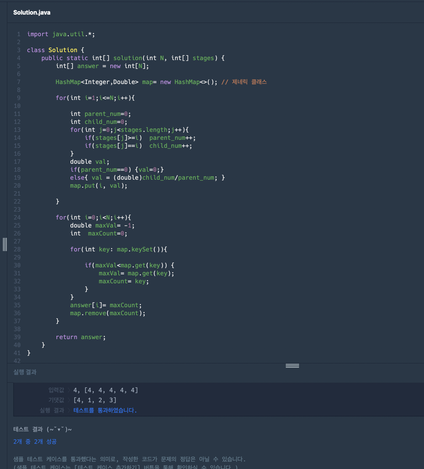Click line number 1 in the gutter
The height and width of the screenshot is (469, 424).
click(19, 34)
